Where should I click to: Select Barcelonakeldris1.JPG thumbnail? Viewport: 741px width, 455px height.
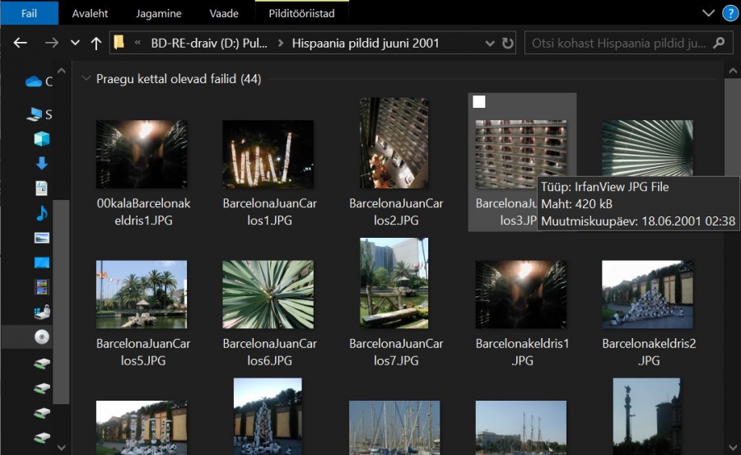521,295
